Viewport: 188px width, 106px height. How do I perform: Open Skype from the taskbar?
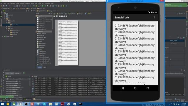pyautogui.click(x=44, y=104)
